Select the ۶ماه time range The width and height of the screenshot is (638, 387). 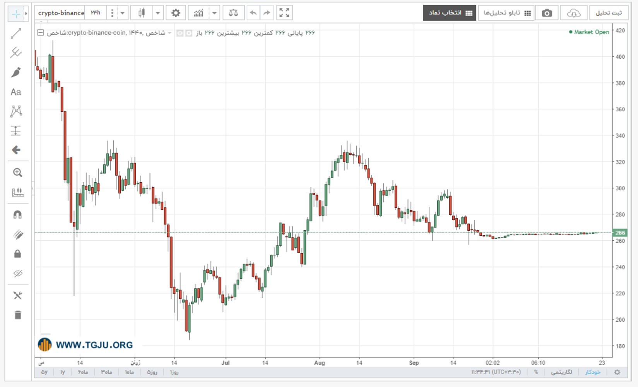(83, 372)
